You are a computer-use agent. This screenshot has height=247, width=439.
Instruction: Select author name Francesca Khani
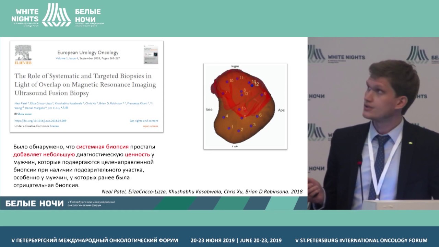pos(137,103)
